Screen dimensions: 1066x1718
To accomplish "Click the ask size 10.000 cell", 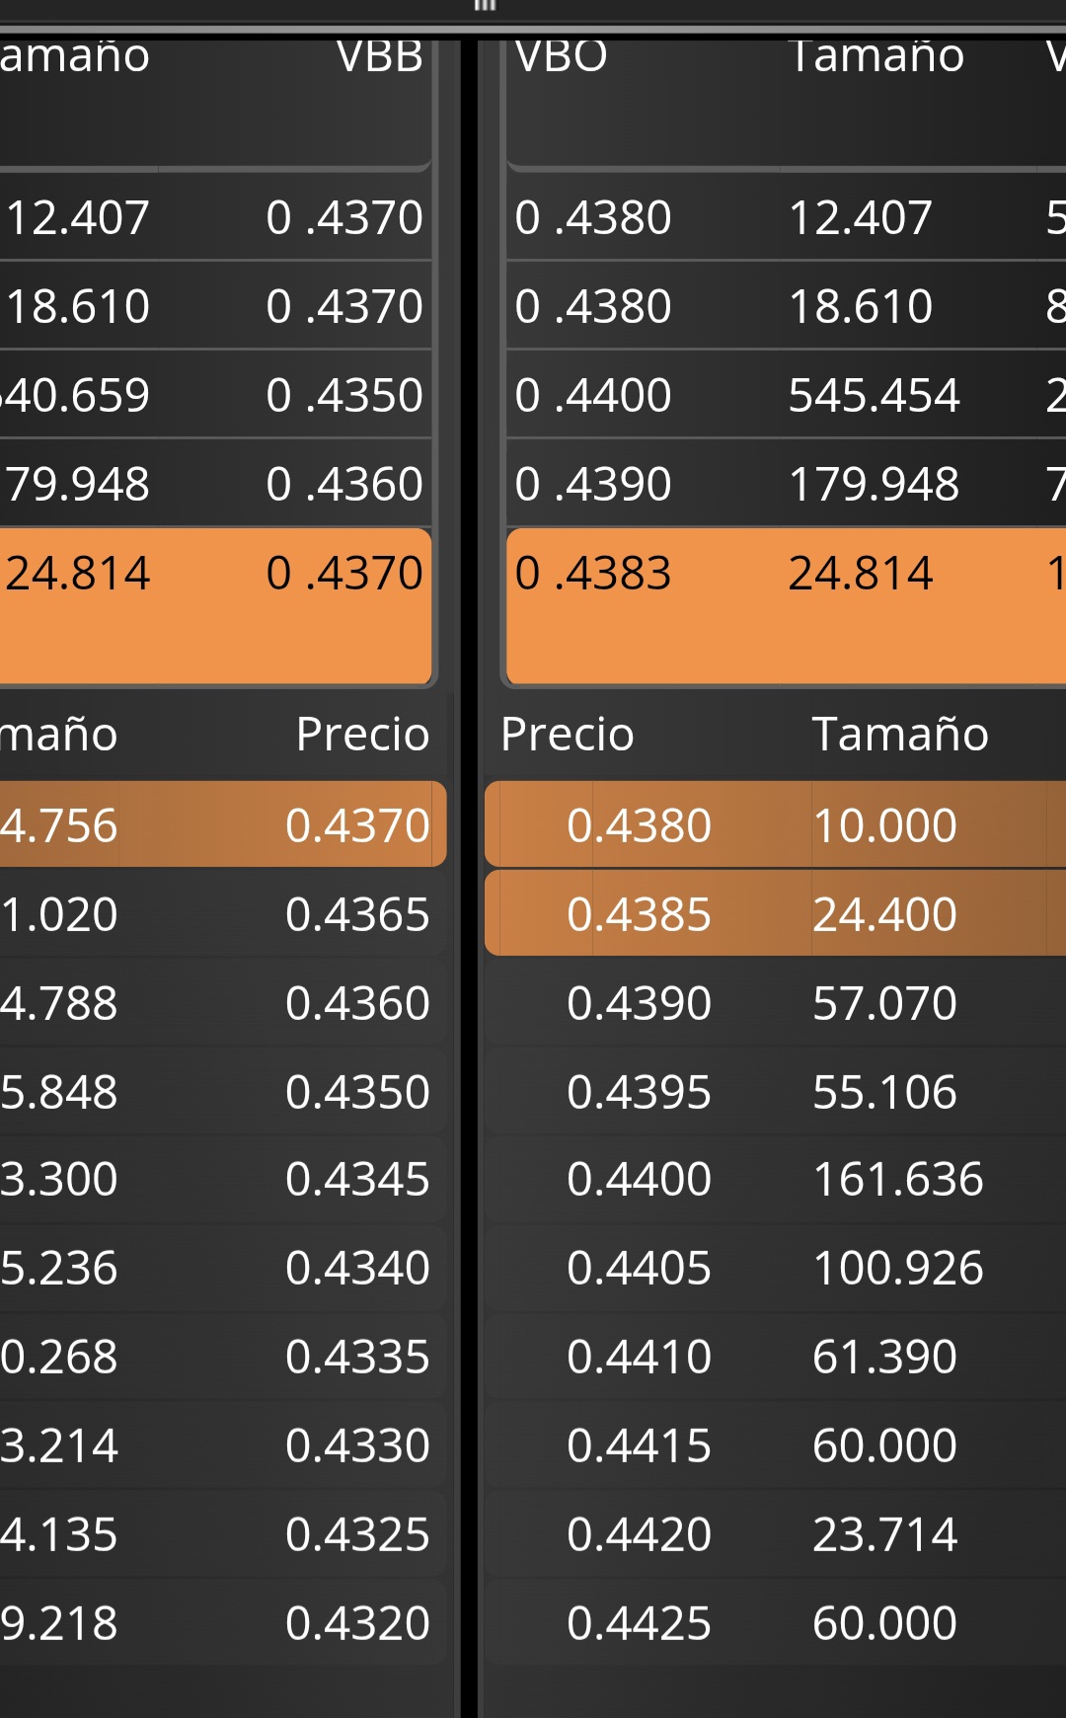I will (x=884, y=825).
